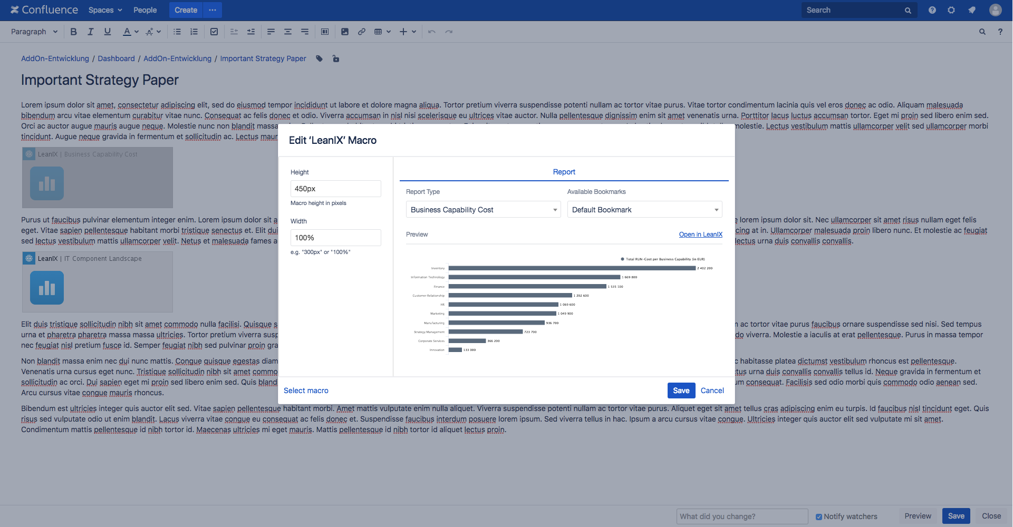Expand the more formatting options menu
The height and width of the screenshot is (527, 1013).
tap(153, 32)
